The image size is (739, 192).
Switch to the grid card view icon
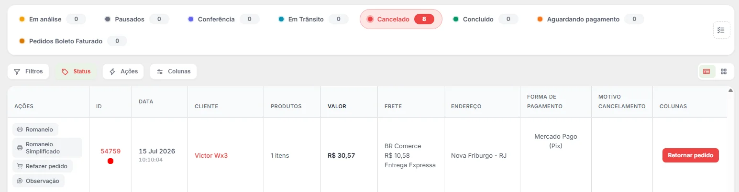click(723, 71)
